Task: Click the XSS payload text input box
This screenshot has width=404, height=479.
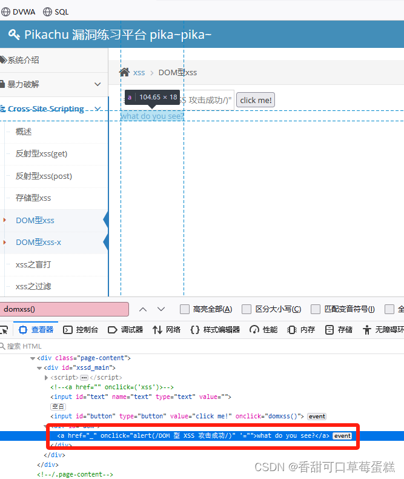Action: (x=178, y=100)
